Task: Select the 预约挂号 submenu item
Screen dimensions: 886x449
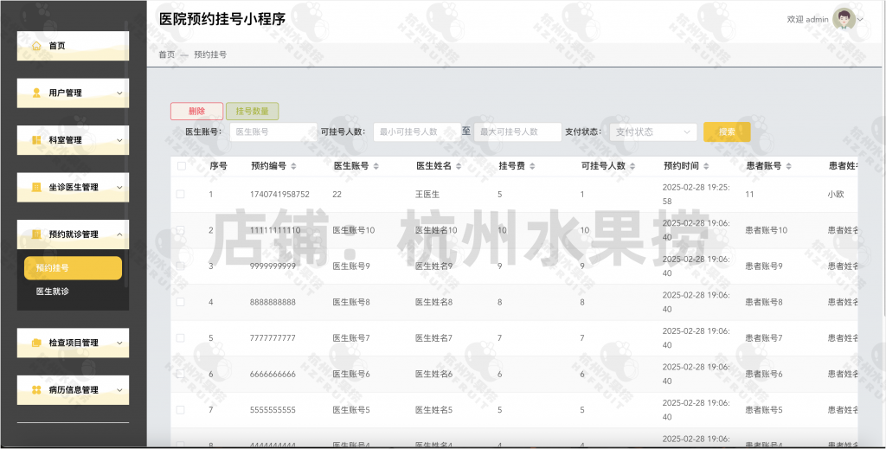Action: (x=73, y=267)
